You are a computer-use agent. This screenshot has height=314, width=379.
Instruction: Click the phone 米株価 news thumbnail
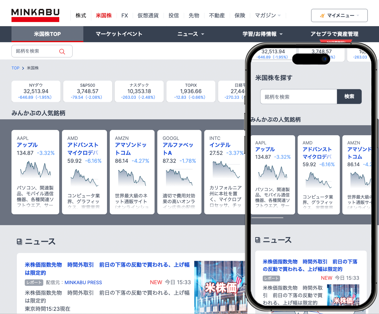pyautogui.click(x=343, y=295)
